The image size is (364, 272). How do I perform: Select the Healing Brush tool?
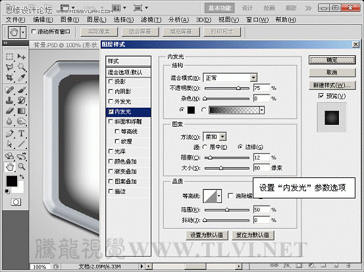9,89
